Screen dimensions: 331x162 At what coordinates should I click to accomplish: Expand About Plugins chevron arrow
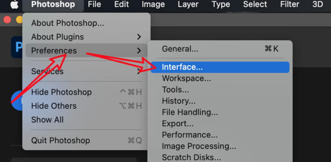pyautogui.click(x=139, y=37)
